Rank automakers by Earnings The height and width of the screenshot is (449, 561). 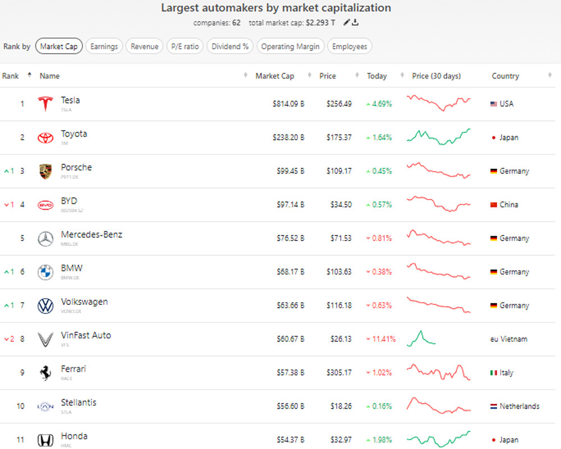[x=104, y=47]
